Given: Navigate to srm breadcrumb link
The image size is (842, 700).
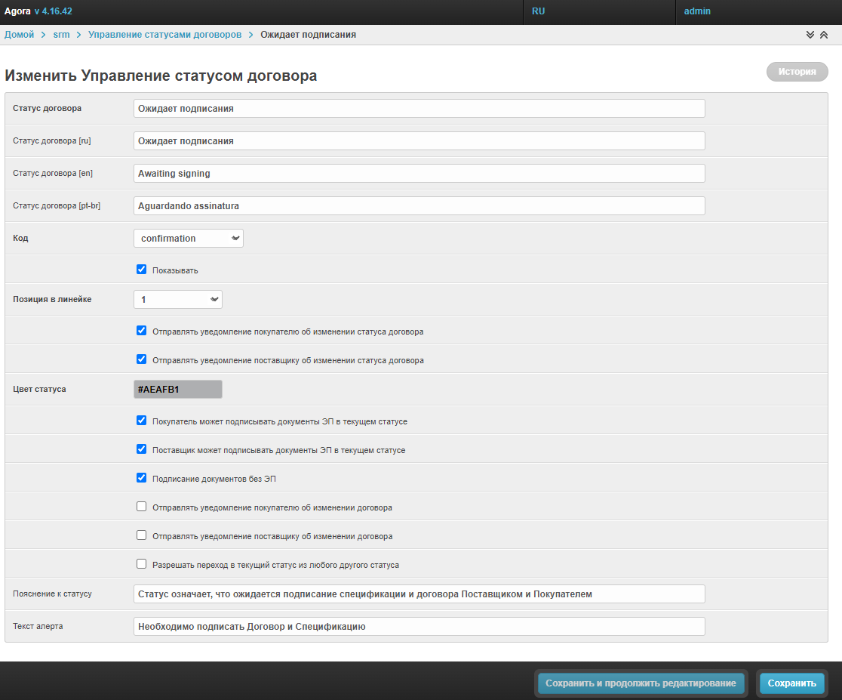Looking at the screenshot, I should (61, 35).
